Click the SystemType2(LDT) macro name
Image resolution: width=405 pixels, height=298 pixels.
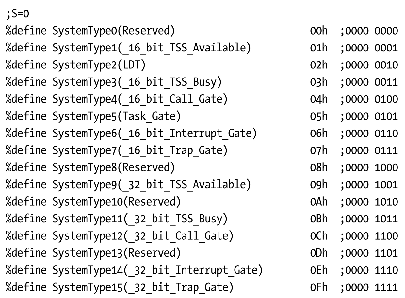pos(99,65)
